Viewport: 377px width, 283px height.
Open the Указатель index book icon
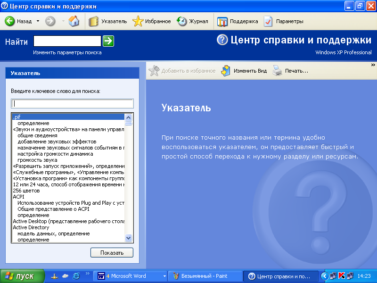point(93,21)
